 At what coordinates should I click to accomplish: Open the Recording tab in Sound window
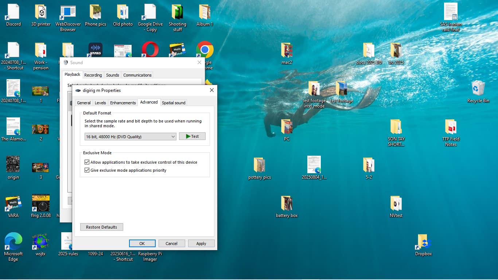[93, 75]
